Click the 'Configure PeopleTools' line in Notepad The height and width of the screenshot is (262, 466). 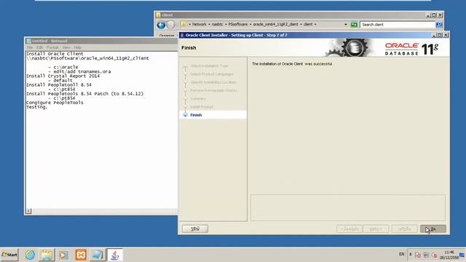point(55,103)
